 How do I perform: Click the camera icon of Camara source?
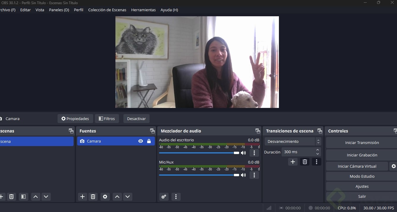click(82, 141)
